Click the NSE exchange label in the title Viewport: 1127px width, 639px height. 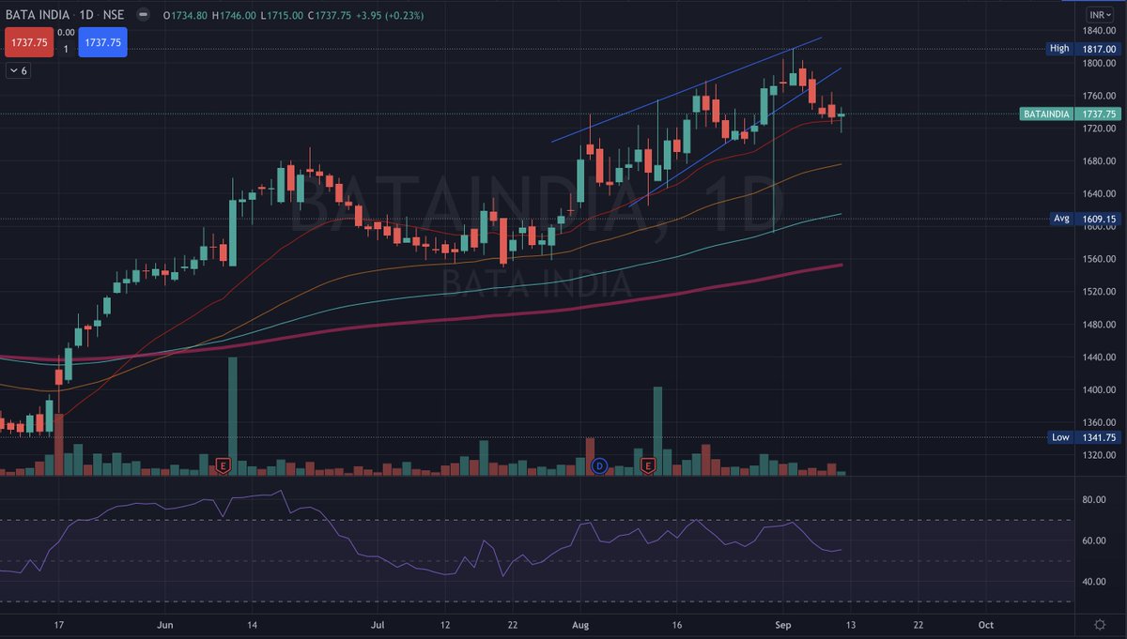[114, 15]
